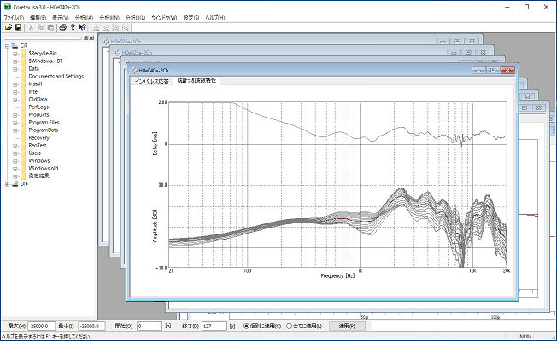This screenshot has height=341, width=557.
Task: Click the 適用(P) apply button
Action: click(x=347, y=326)
